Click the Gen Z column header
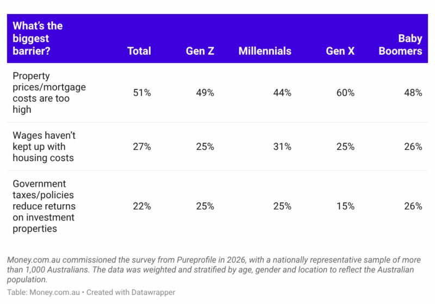 coord(200,51)
